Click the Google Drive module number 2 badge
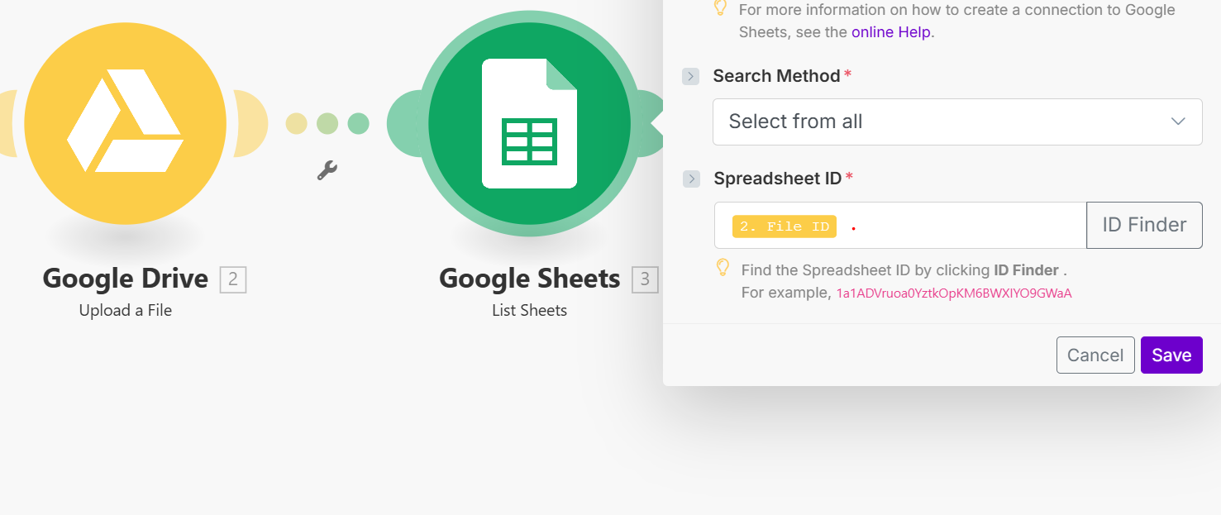 [233, 280]
